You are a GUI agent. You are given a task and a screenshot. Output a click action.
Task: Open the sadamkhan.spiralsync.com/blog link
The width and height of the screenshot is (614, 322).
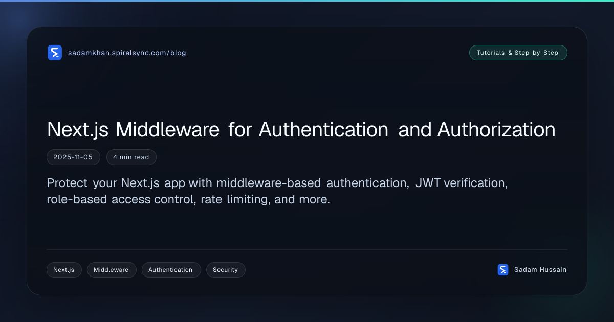[x=127, y=53]
